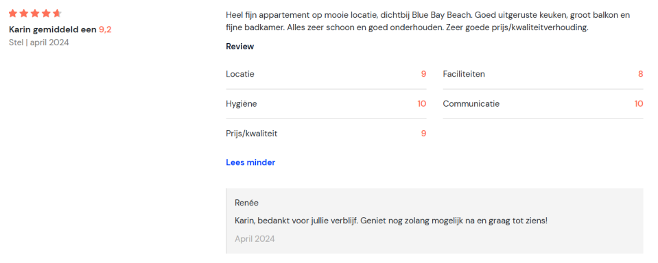Click the first rating star
Viewport: 658px width, 263px height.
tap(13, 14)
